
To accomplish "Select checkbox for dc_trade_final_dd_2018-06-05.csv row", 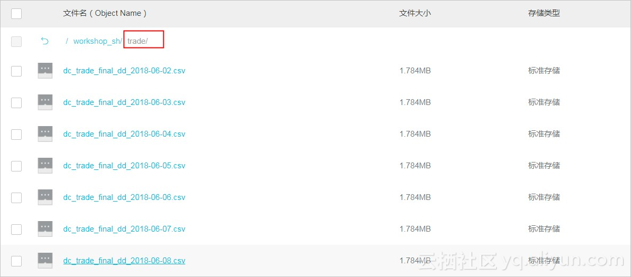I will pos(16,166).
